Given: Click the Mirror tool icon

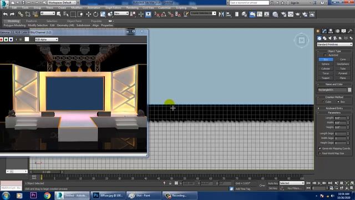Looking at the screenshot, I should (x=221, y=14).
